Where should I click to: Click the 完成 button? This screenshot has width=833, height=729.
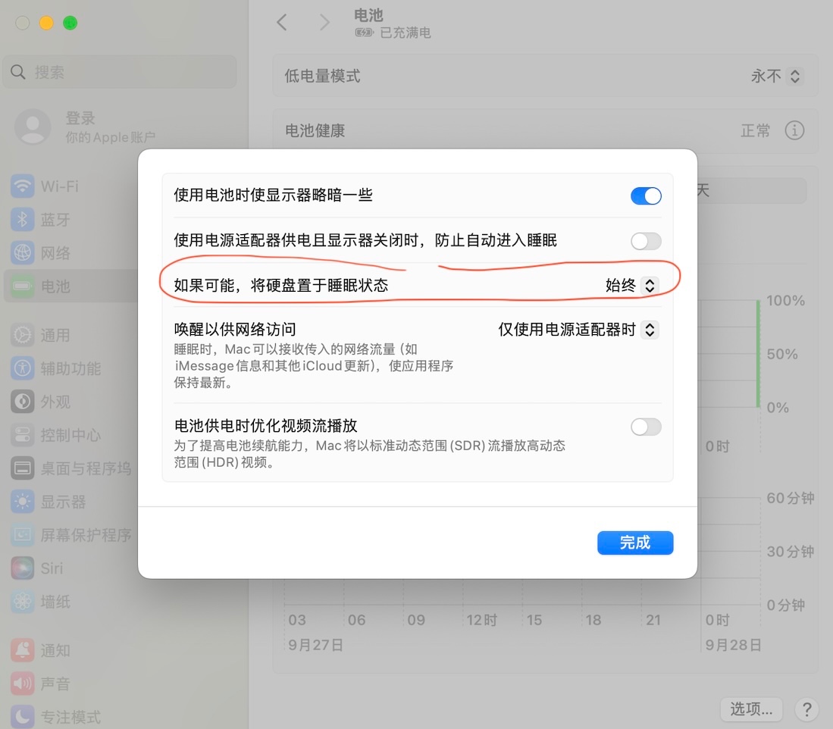click(635, 543)
